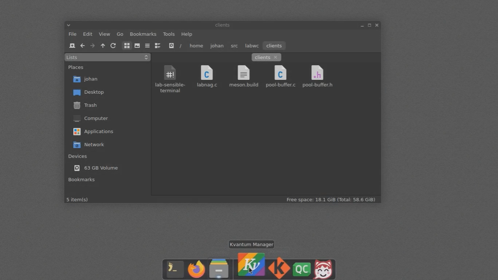Launch Firefox from the dock
Image resolution: width=498 pixels, height=280 pixels.
pyautogui.click(x=197, y=269)
